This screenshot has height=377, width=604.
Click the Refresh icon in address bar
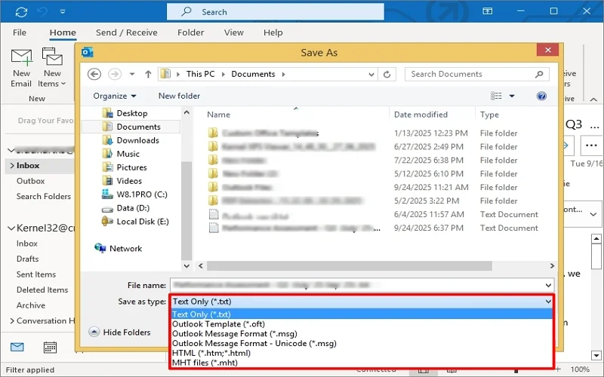click(387, 74)
